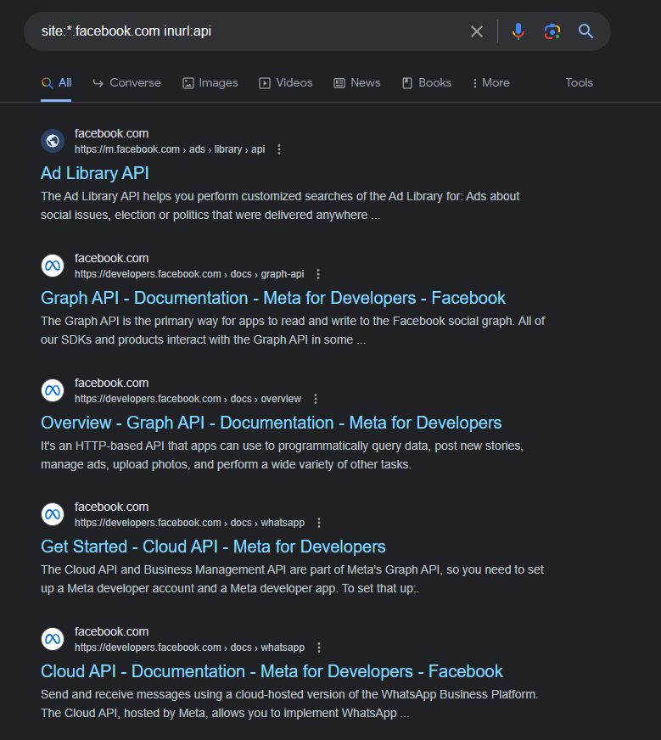Click the snippet starting "It's an HTTP-based API"
This screenshot has width=661, height=740.
(x=283, y=455)
